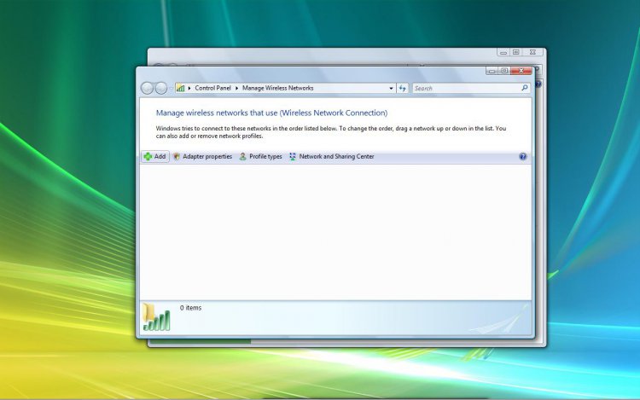Click the Back navigation arrow
The height and width of the screenshot is (400, 640).
click(x=148, y=88)
